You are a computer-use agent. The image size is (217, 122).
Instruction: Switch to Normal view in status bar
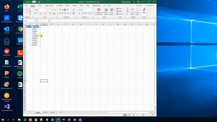(125, 115)
